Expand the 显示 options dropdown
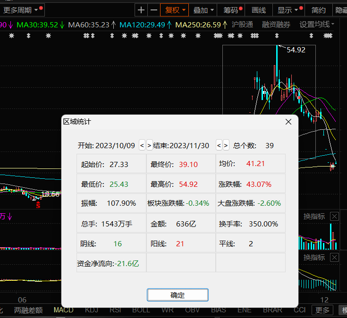 pyautogui.click(x=288, y=10)
